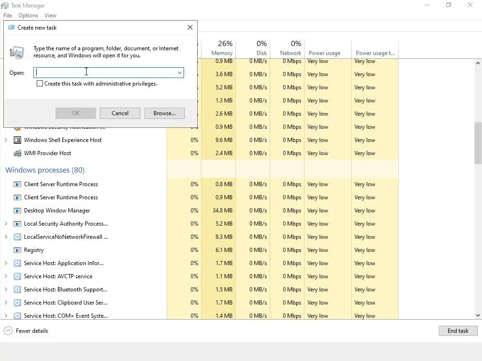Click the grayed-out OK button
482x361 pixels.
coord(76,113)
